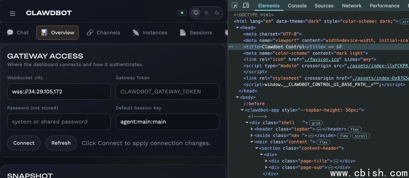Select the system theme monitor icon
409x178 pixels.
[x=196, y=13]
